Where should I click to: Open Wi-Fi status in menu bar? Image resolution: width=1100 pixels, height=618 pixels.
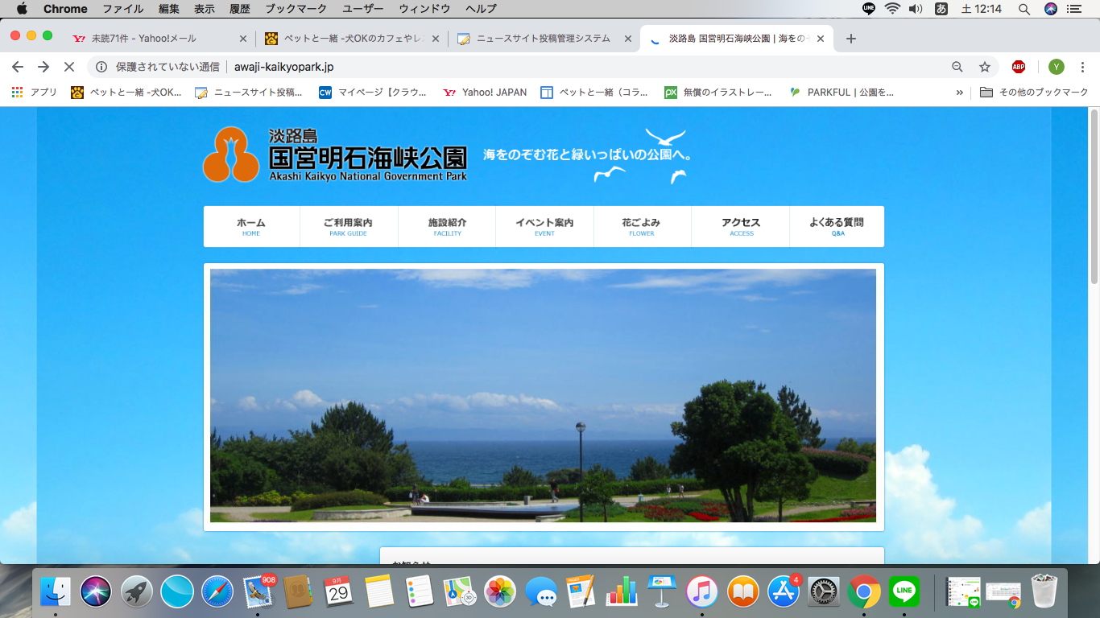click(x=892, y=9)
